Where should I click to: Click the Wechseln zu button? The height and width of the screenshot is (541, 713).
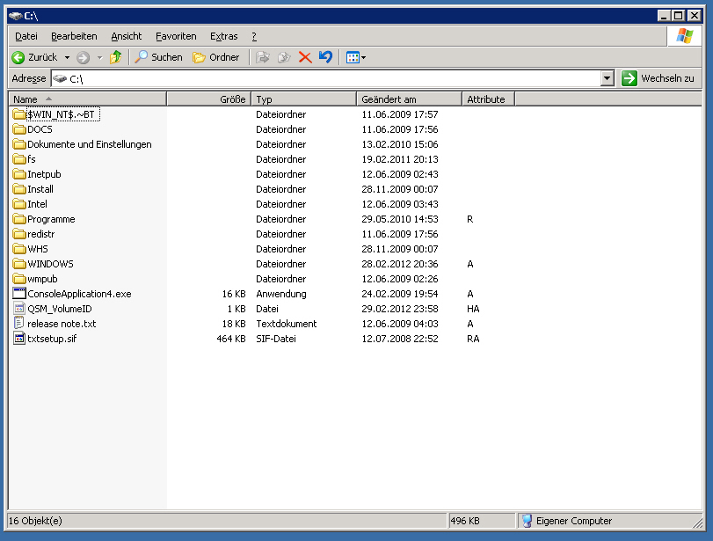(658, 78)
